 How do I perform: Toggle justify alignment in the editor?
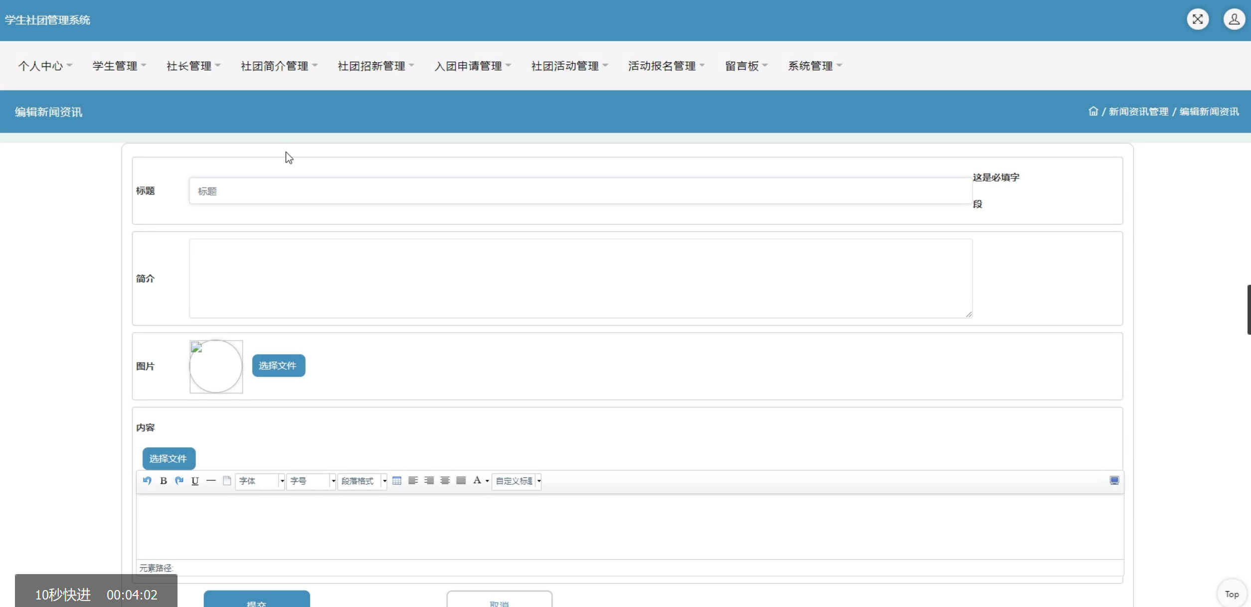point(461,481)
